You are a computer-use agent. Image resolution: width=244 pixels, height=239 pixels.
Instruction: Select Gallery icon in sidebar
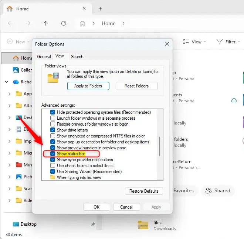click(16, 70)
